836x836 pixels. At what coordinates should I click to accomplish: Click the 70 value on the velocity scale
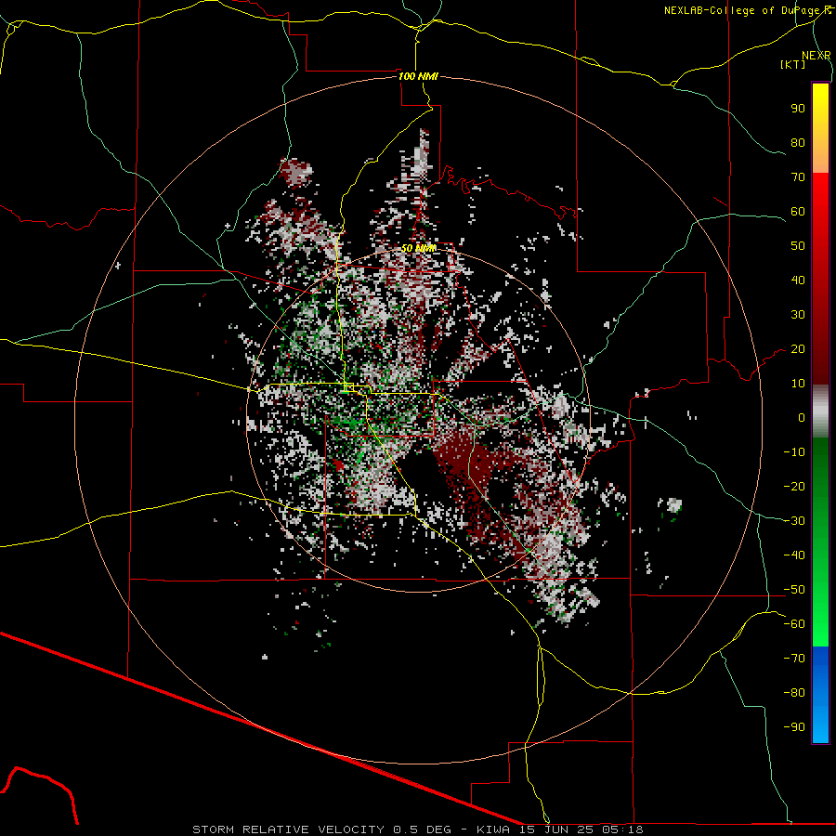798,177
